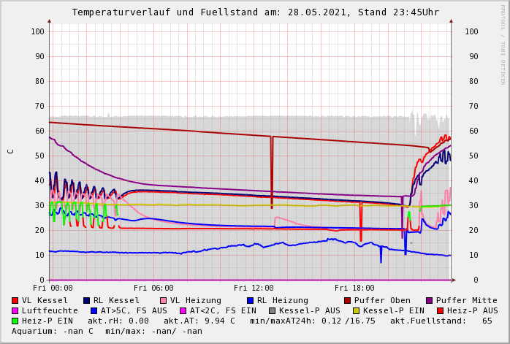The width and height of the screenshot is (510, 344).
Task: Select the yellow Kessel-P EIN swatch
Action: tap(357, 310)
